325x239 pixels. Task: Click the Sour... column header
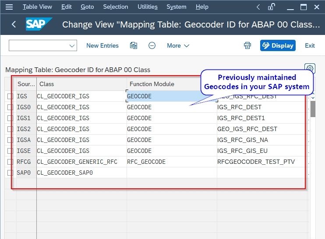(x=26, y=84)
